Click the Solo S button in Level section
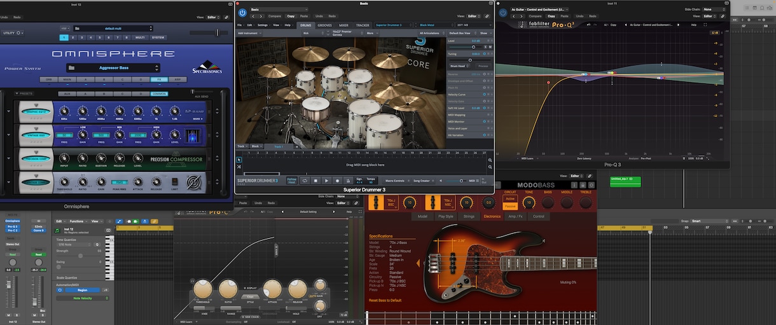Viewport: 776px width, 325px height. point(485,47)
